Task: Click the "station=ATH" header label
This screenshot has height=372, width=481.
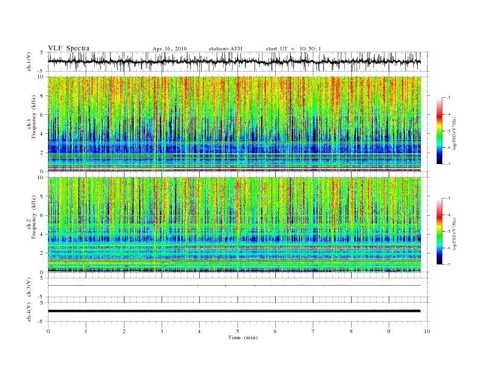Action: click(225, 49)
